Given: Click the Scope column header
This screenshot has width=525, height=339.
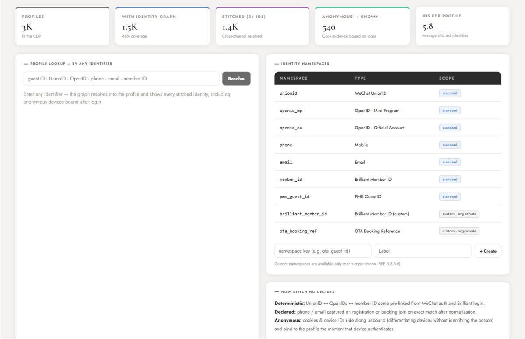Looking at the screenshot, I should pos(447,78).
